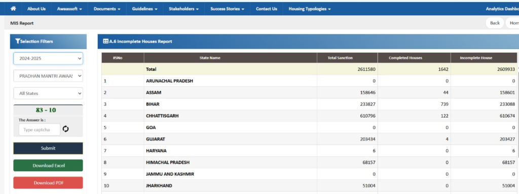Expand the Stakeholders menu
Screen dimensions: 519x194
pos(183,9)
